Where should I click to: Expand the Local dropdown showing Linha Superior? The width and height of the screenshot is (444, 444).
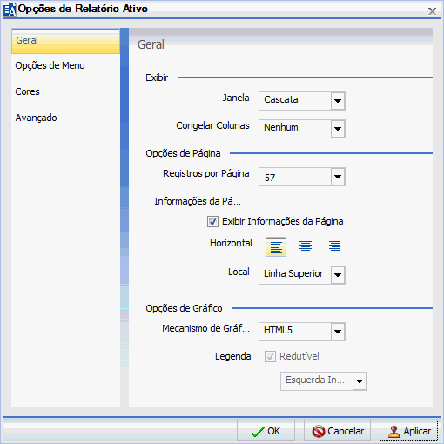pyautogui.click(x=338, y=275)
